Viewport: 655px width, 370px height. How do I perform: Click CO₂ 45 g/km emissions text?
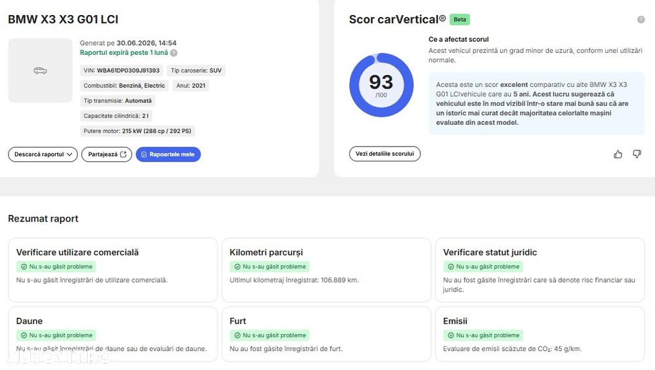coord(512,348)
